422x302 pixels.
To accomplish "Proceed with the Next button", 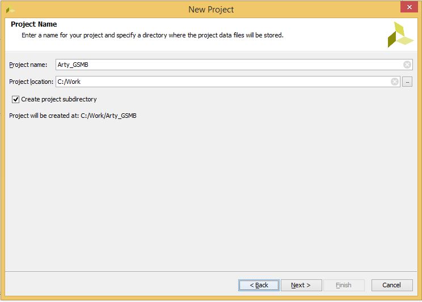I will point(301,285).
